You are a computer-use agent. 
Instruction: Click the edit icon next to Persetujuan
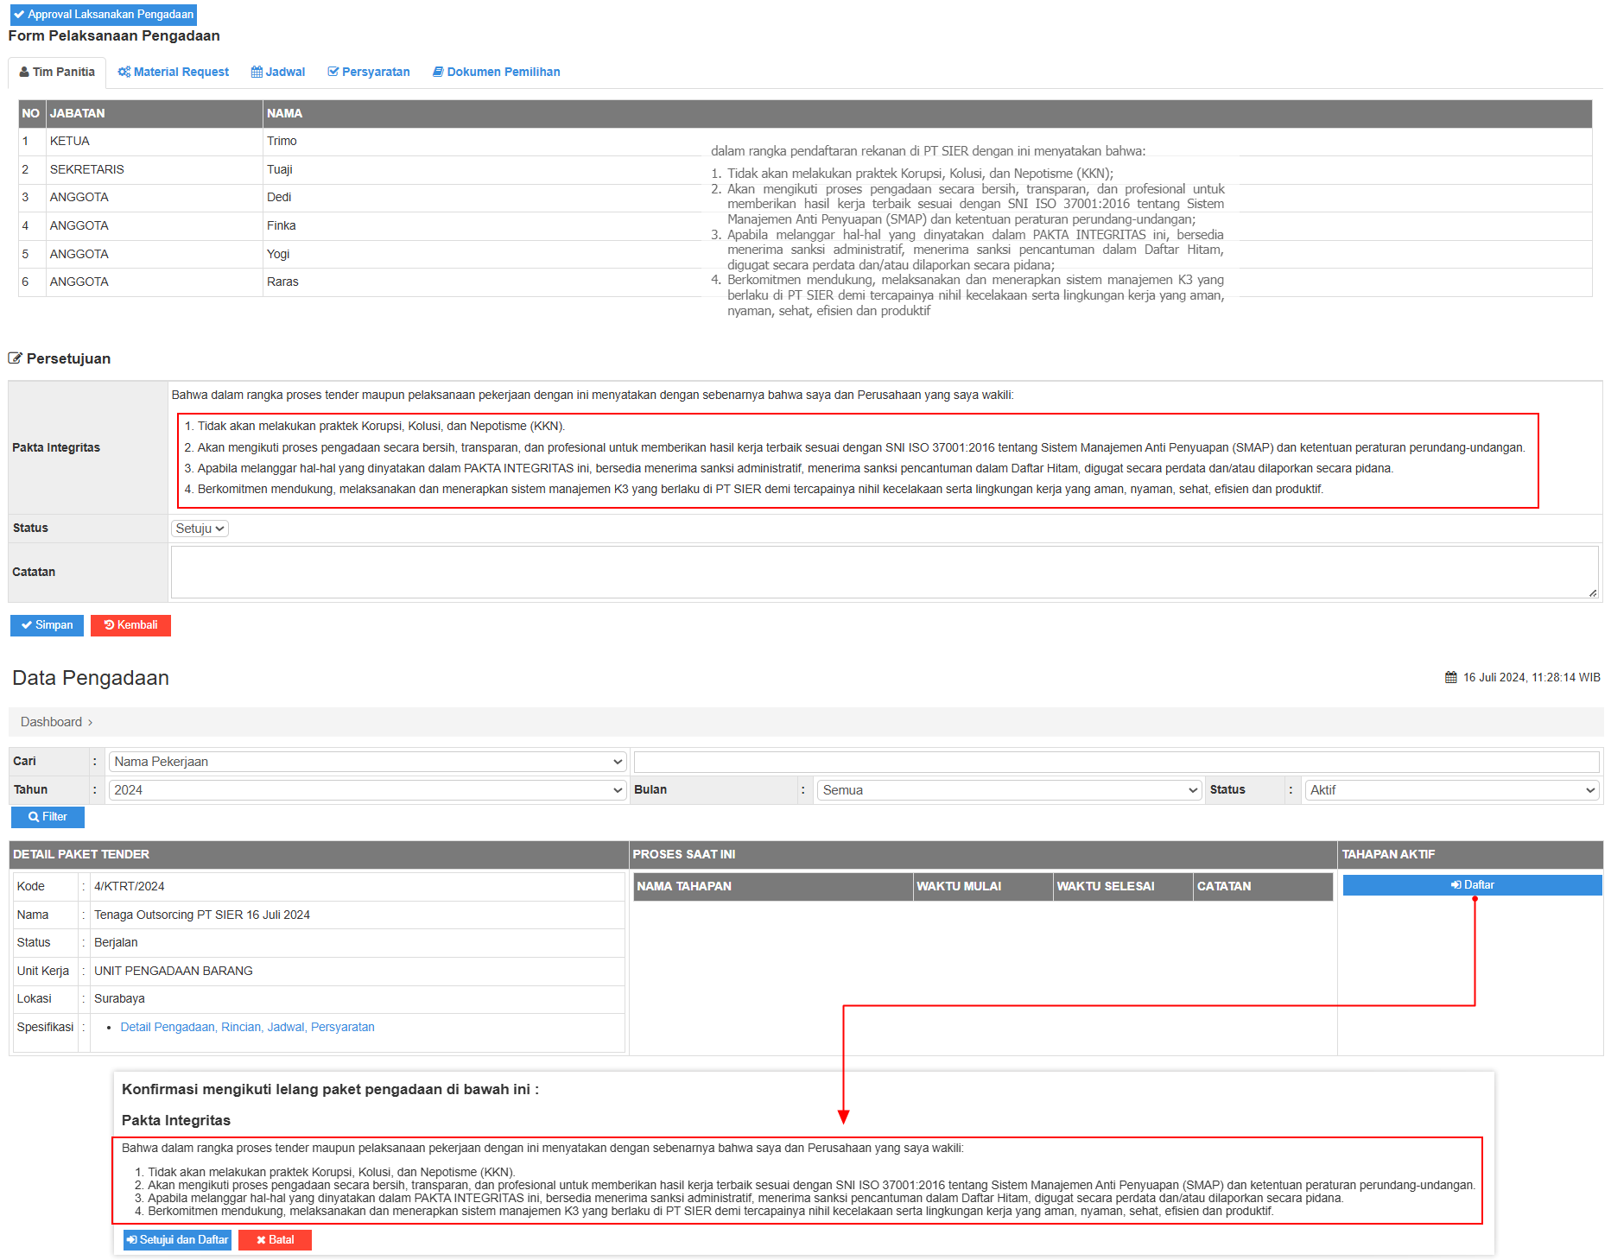(15, 358)
